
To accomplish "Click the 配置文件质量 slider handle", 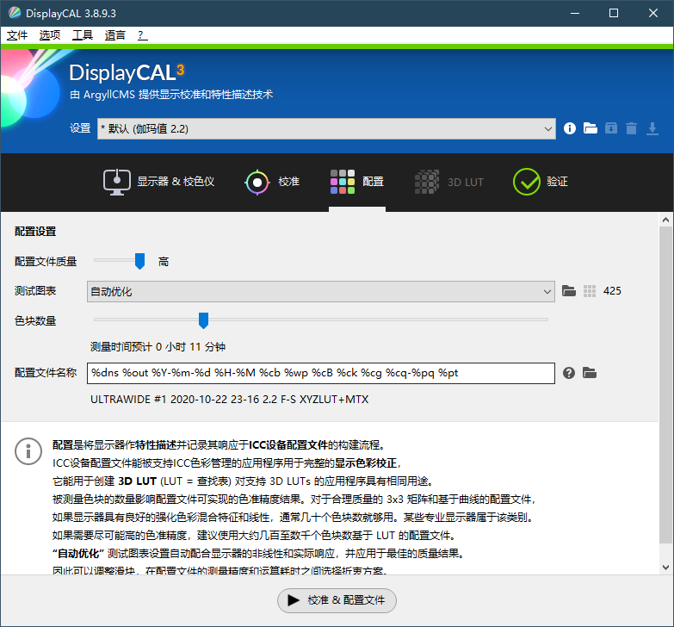I will tap(139, 261).
